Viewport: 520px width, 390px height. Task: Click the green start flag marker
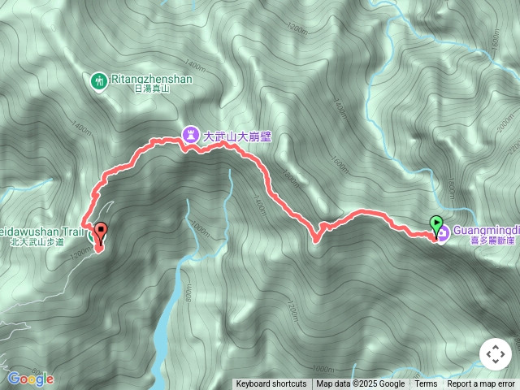tap(436, 225)
